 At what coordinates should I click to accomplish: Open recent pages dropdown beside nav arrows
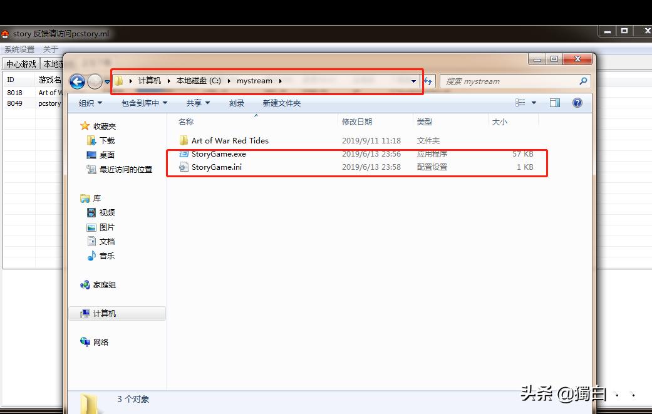107,82
